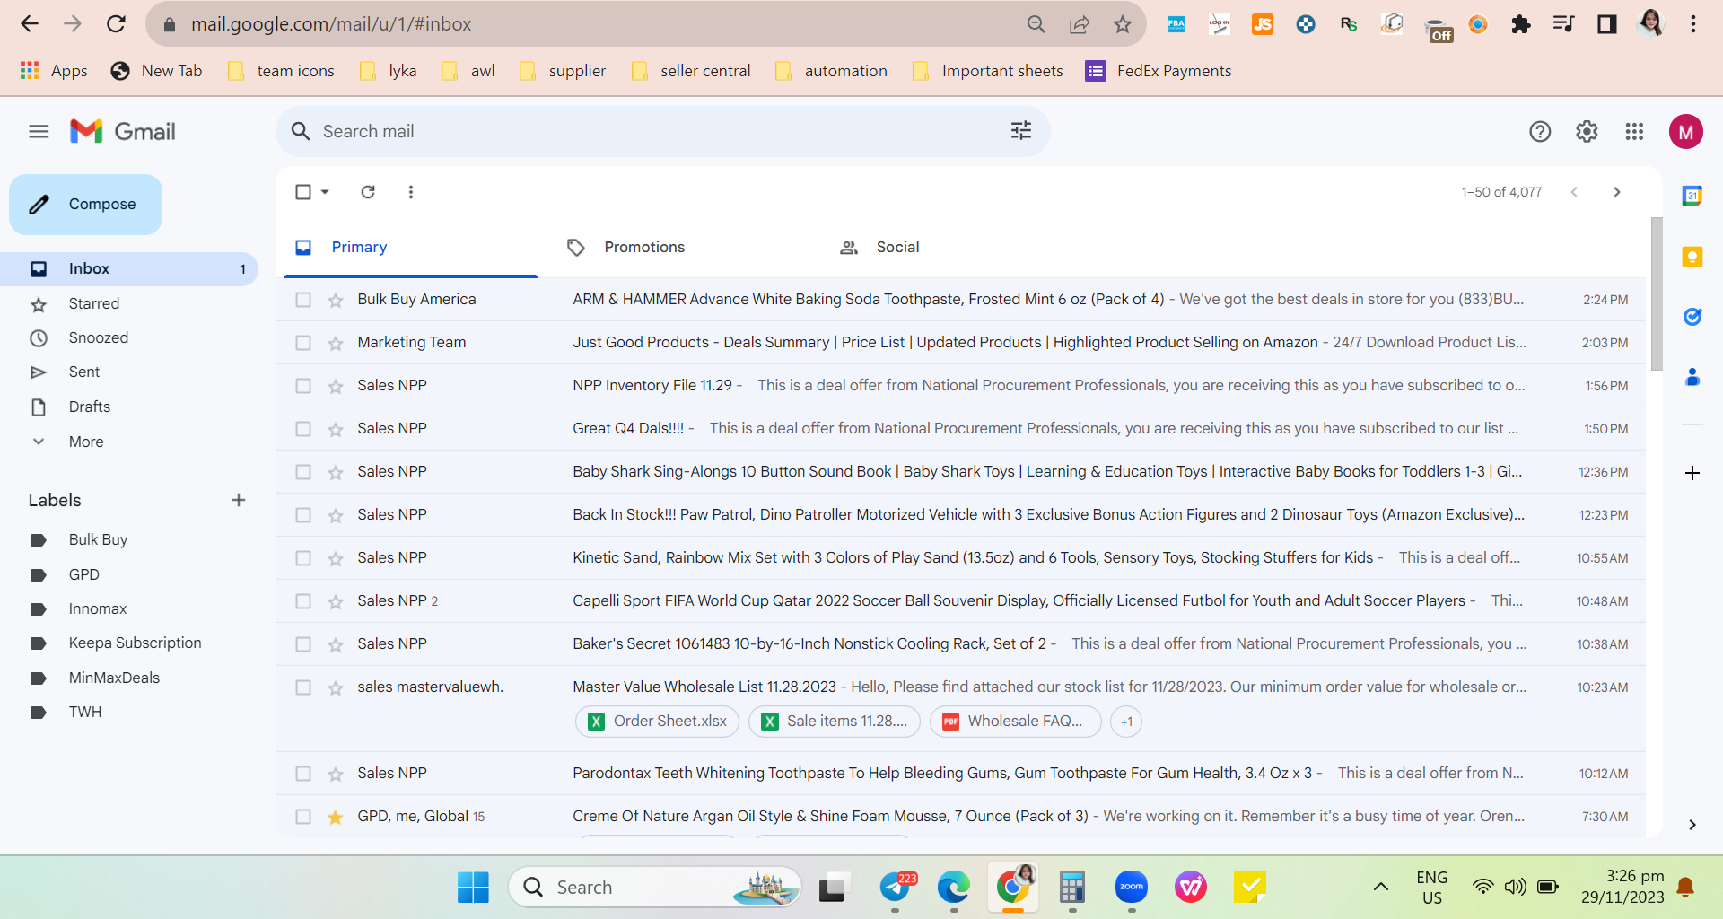Reload the browser page

click(x=116, y=24)
